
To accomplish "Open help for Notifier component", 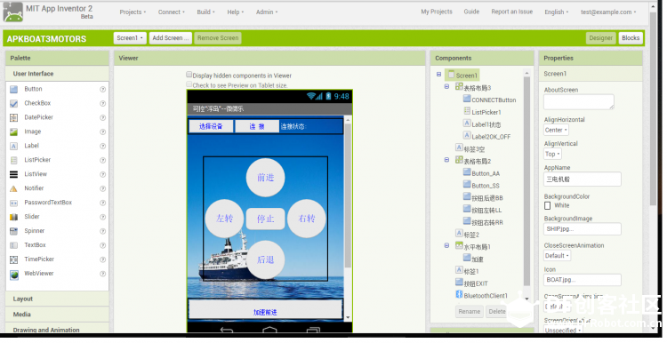I will (102, 188).
